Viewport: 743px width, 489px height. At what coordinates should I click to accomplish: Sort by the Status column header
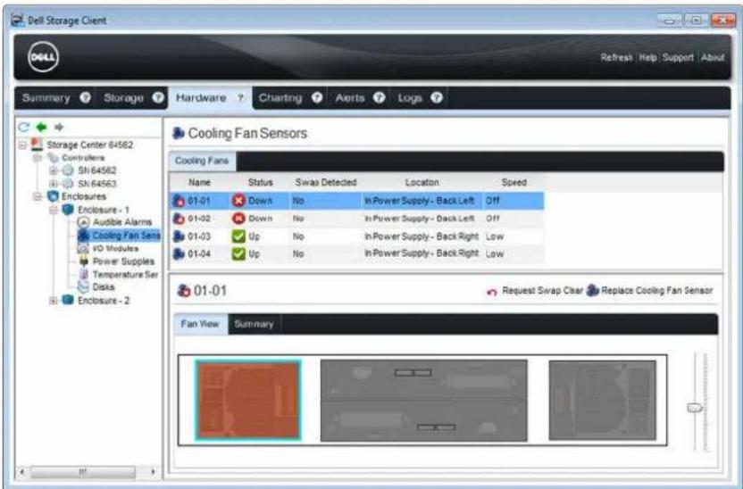coord(260,182)
